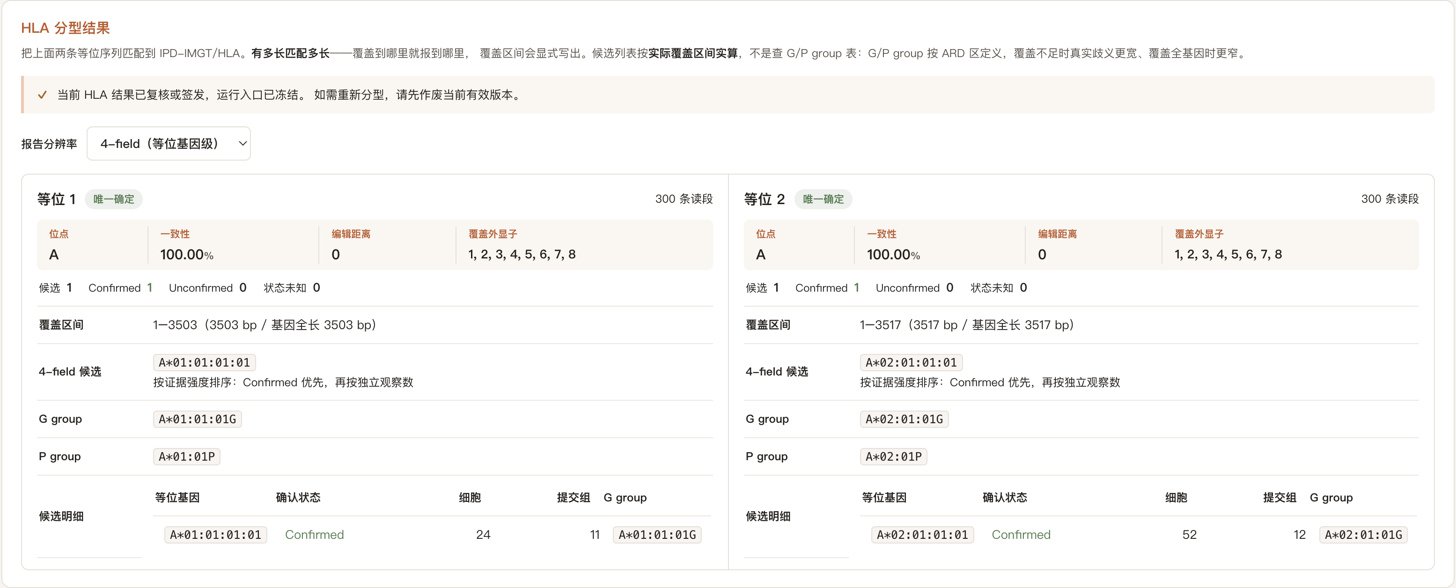Click P group tag A*02:01P
The height and width of the screenshot is (588, 1456).
click(x=894, y=456)
